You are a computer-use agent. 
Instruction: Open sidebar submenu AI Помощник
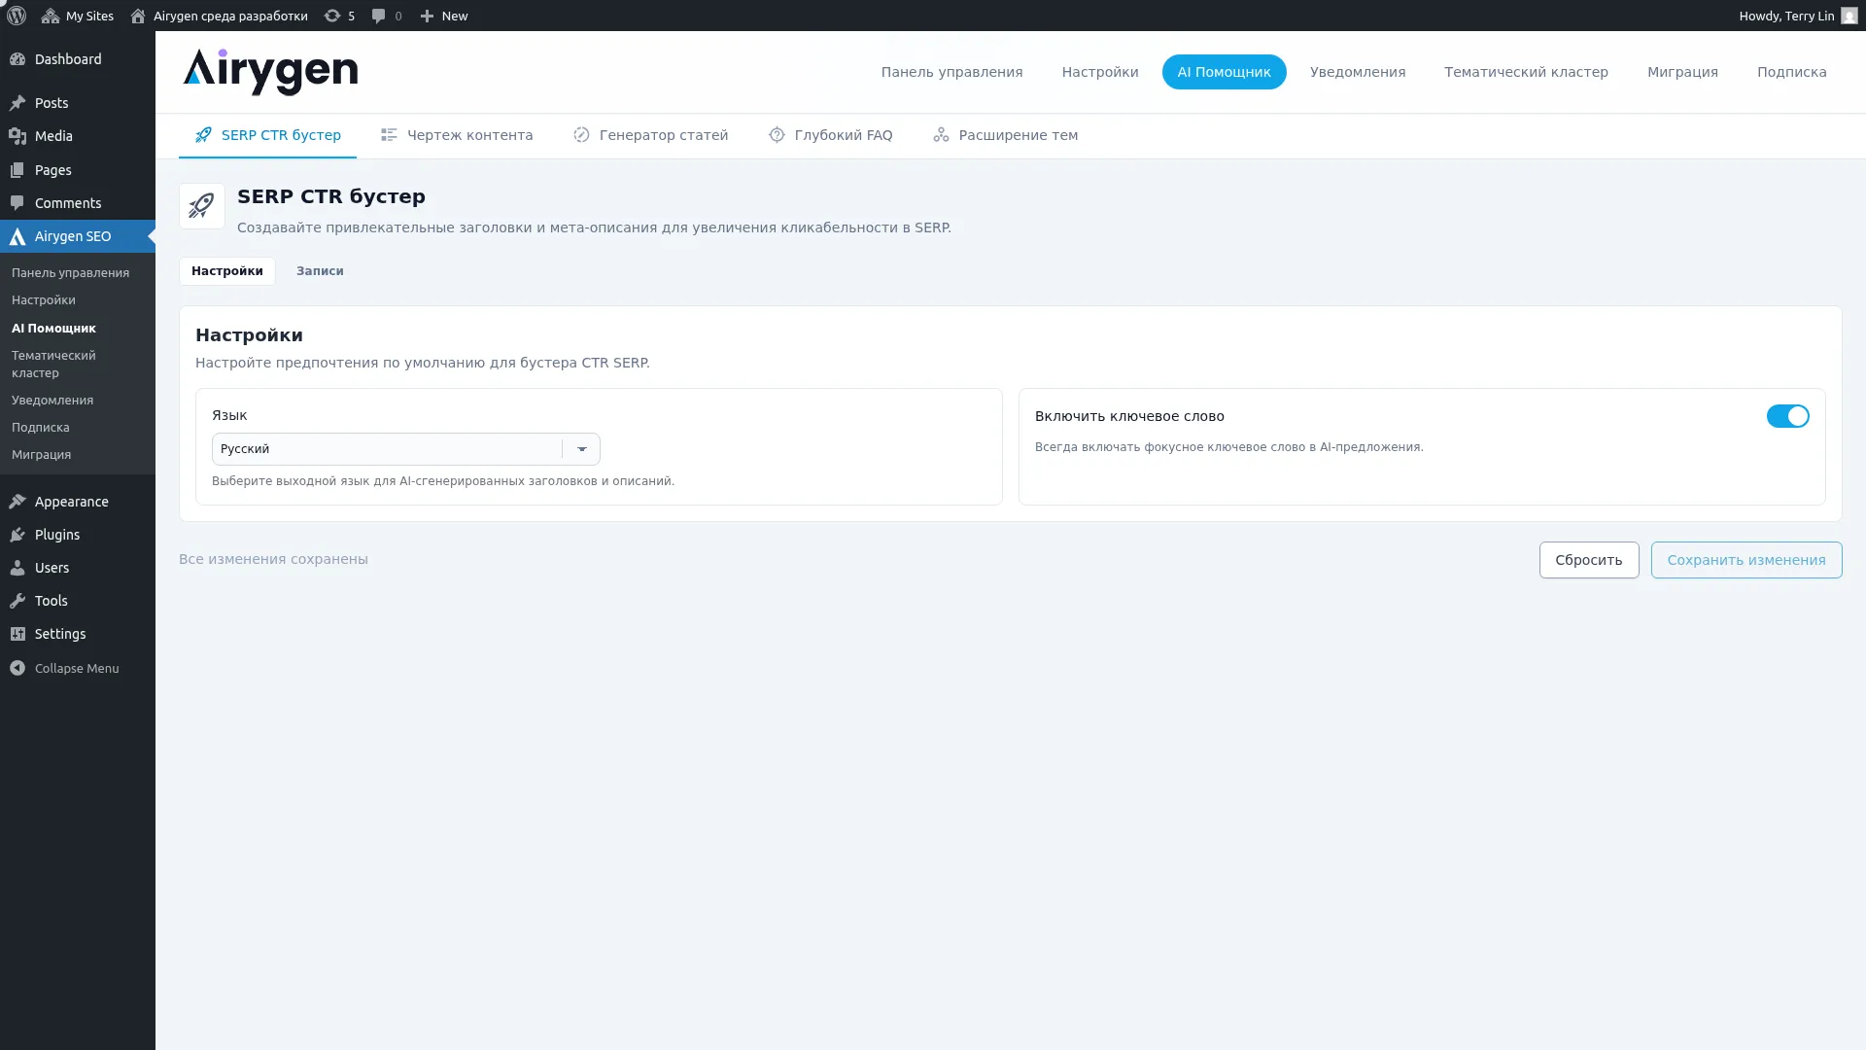[53, 329]
